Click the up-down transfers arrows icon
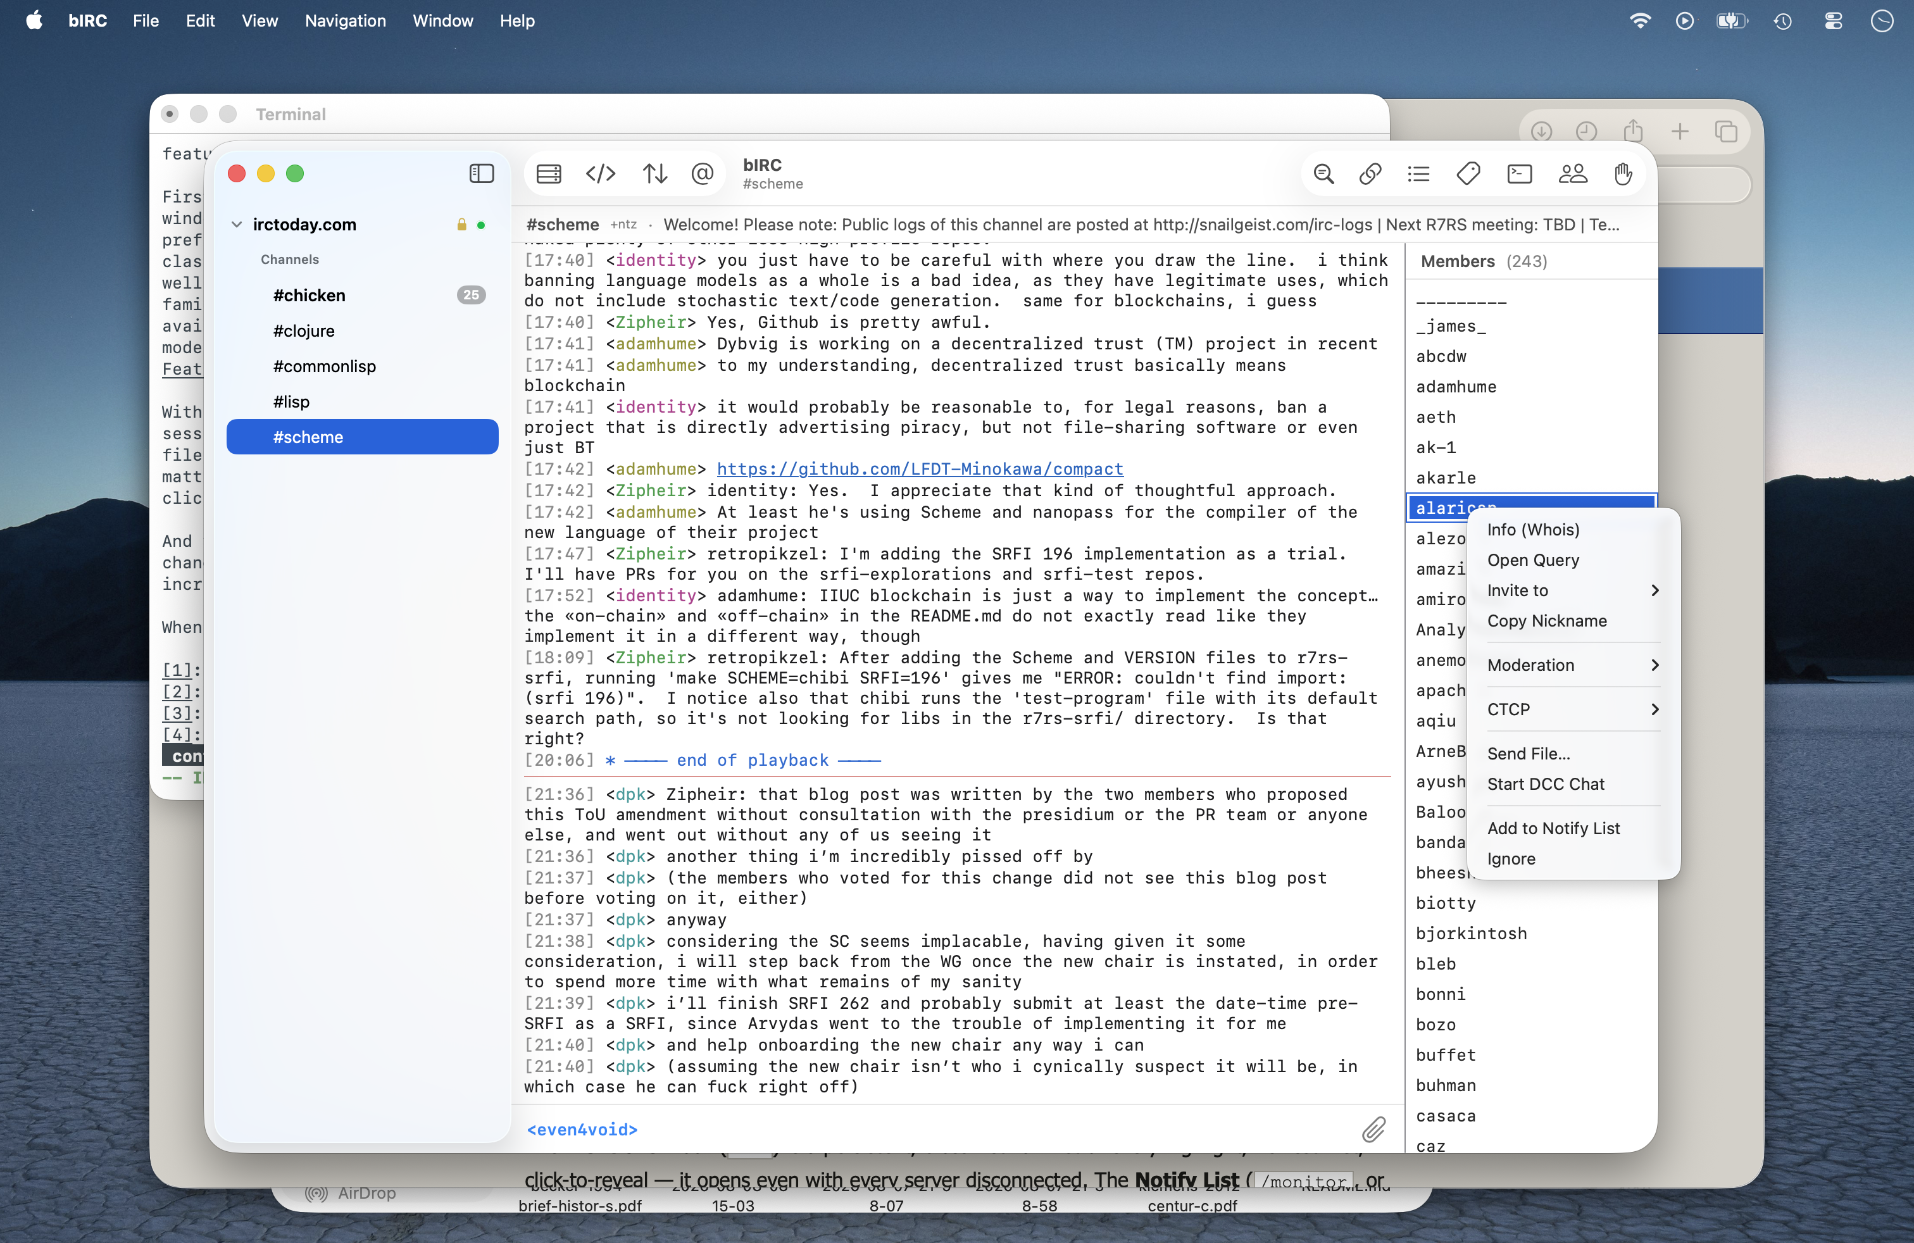The image size is (1914, 1243). click(654, 173)
